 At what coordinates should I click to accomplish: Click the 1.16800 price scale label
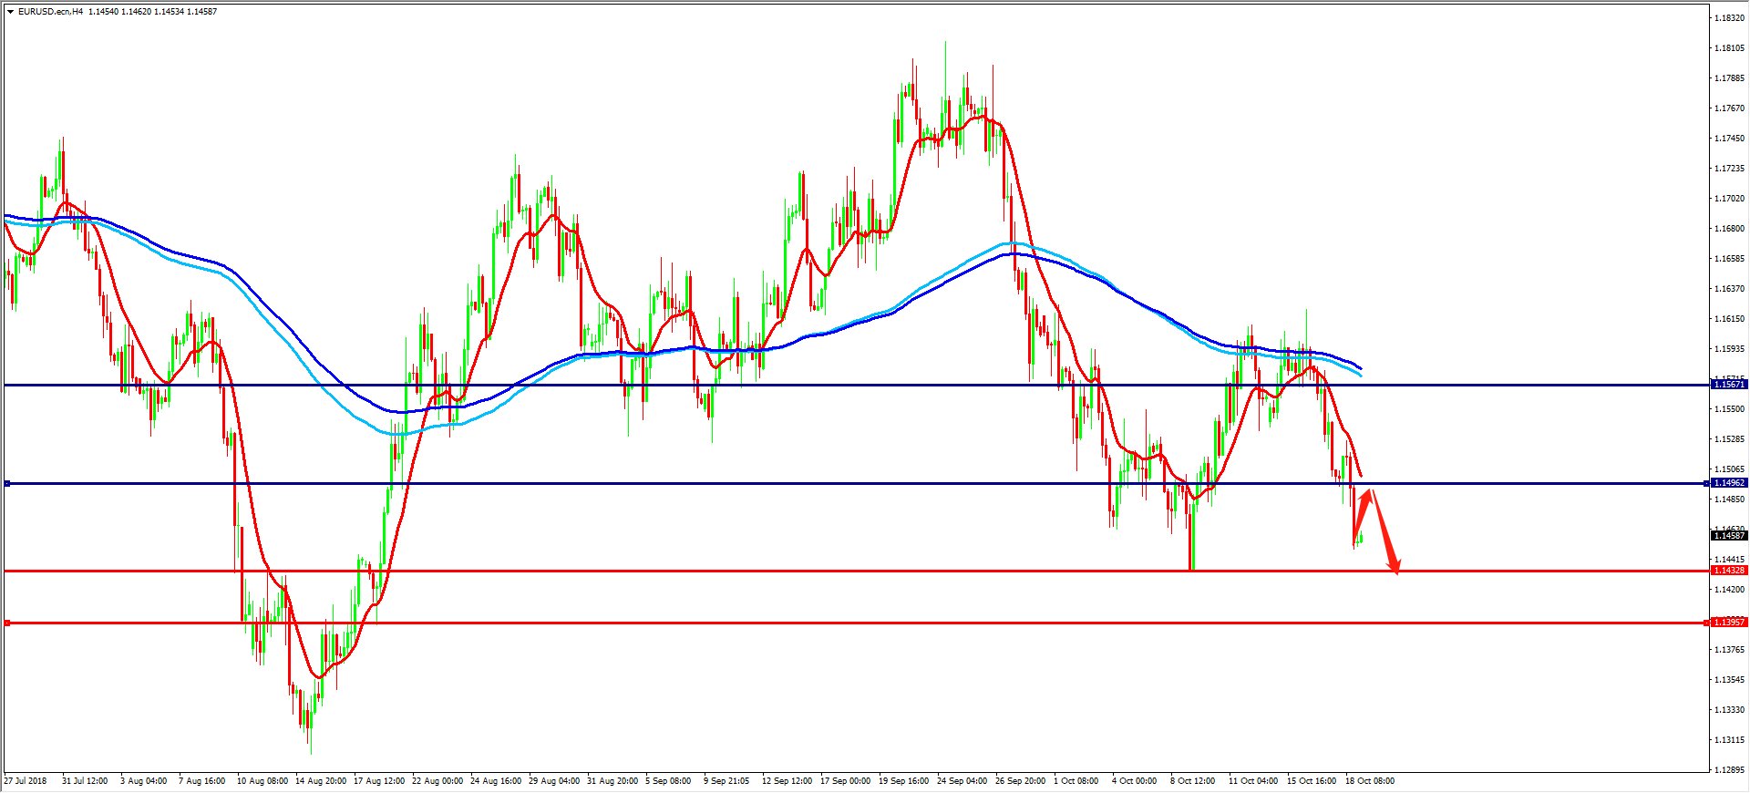(x=1730, y=228)
